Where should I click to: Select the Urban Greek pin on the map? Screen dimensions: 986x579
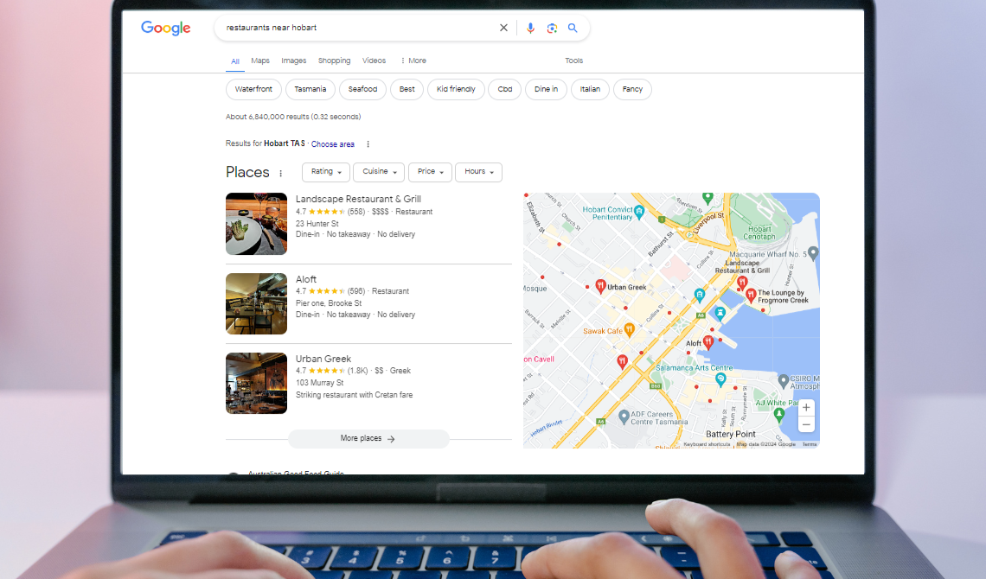[600, 286]
